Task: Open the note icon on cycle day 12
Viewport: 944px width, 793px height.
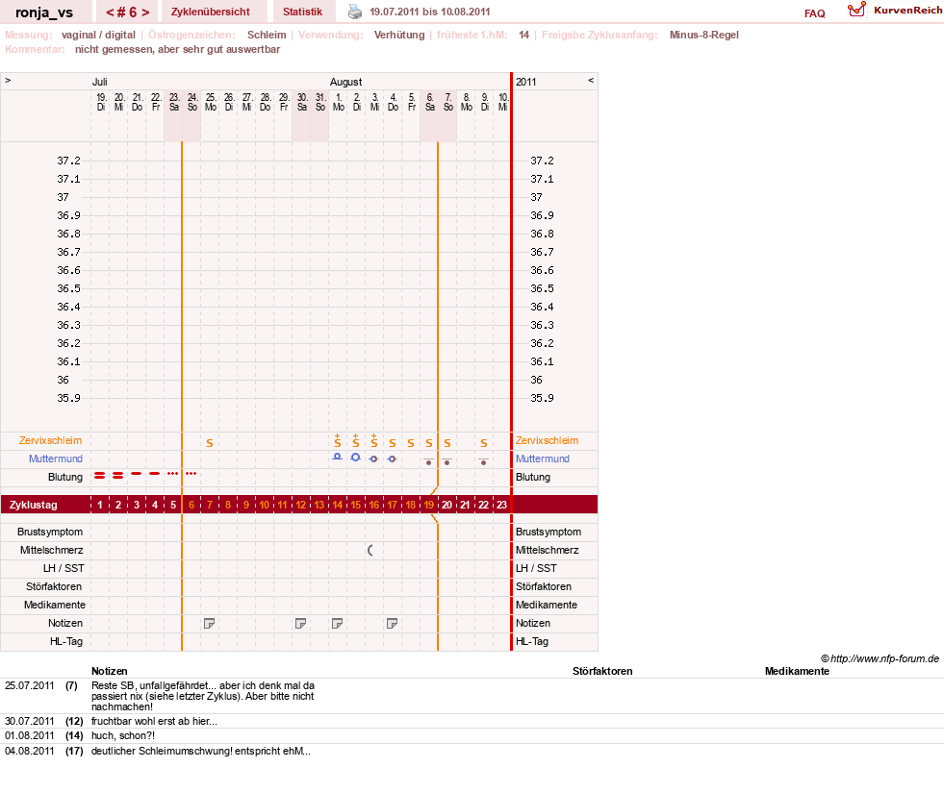Action: (301, 624)
